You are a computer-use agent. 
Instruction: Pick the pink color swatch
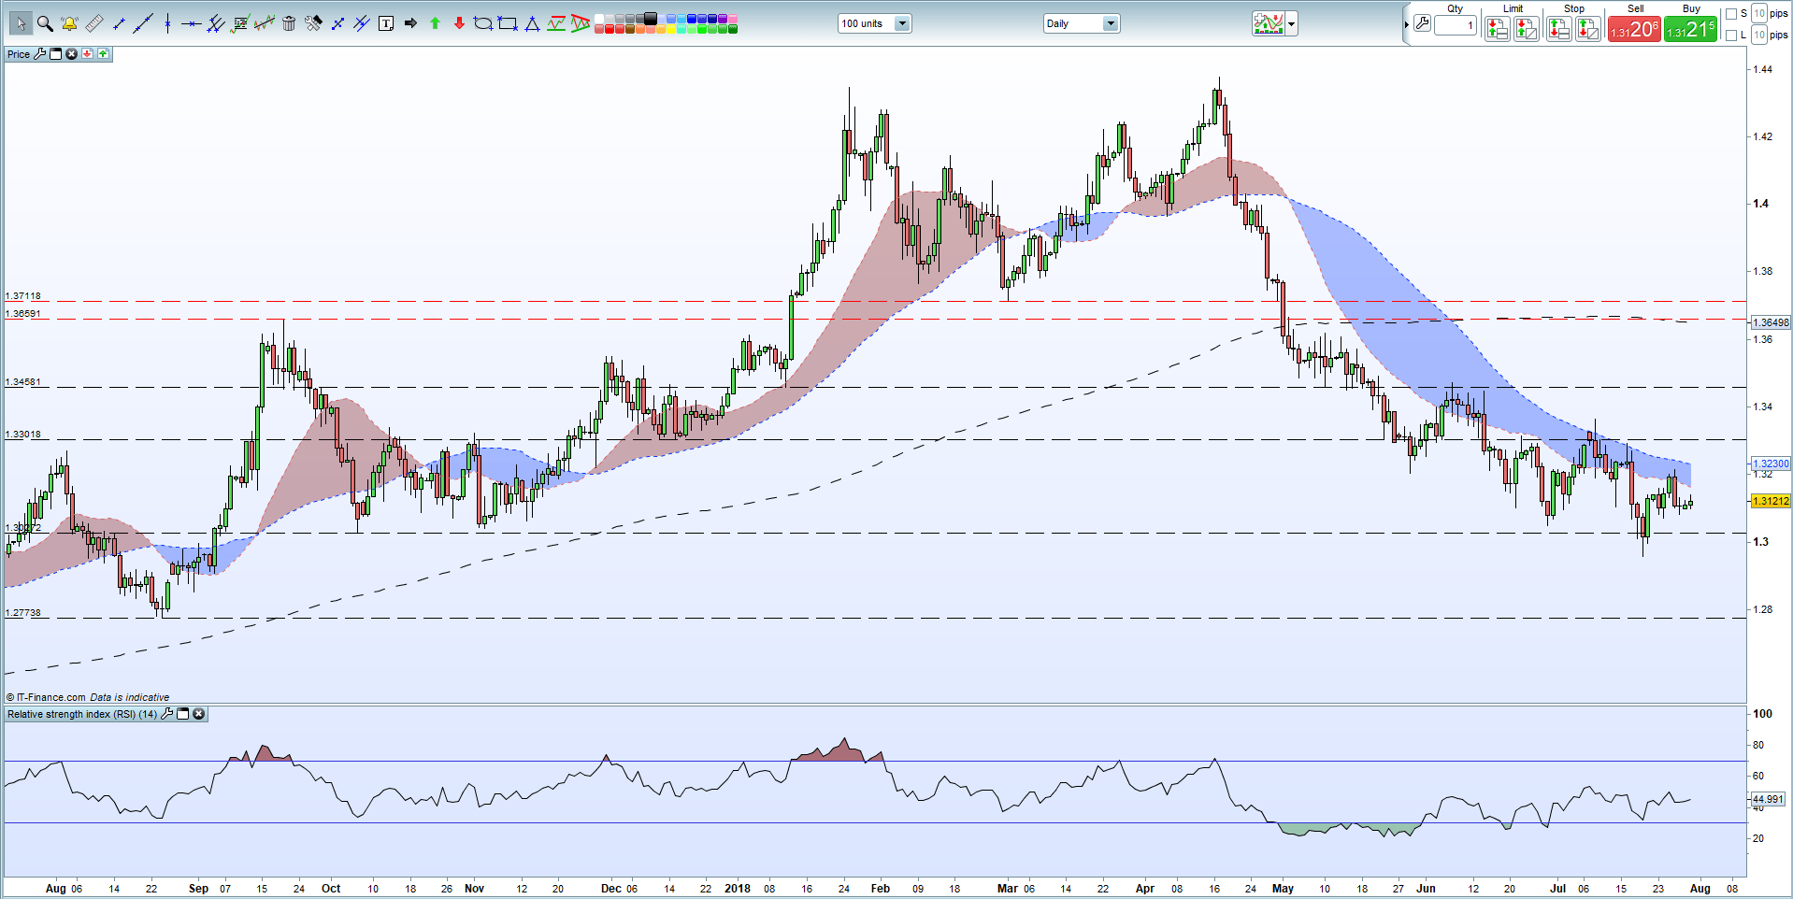(x=732, y=19)
